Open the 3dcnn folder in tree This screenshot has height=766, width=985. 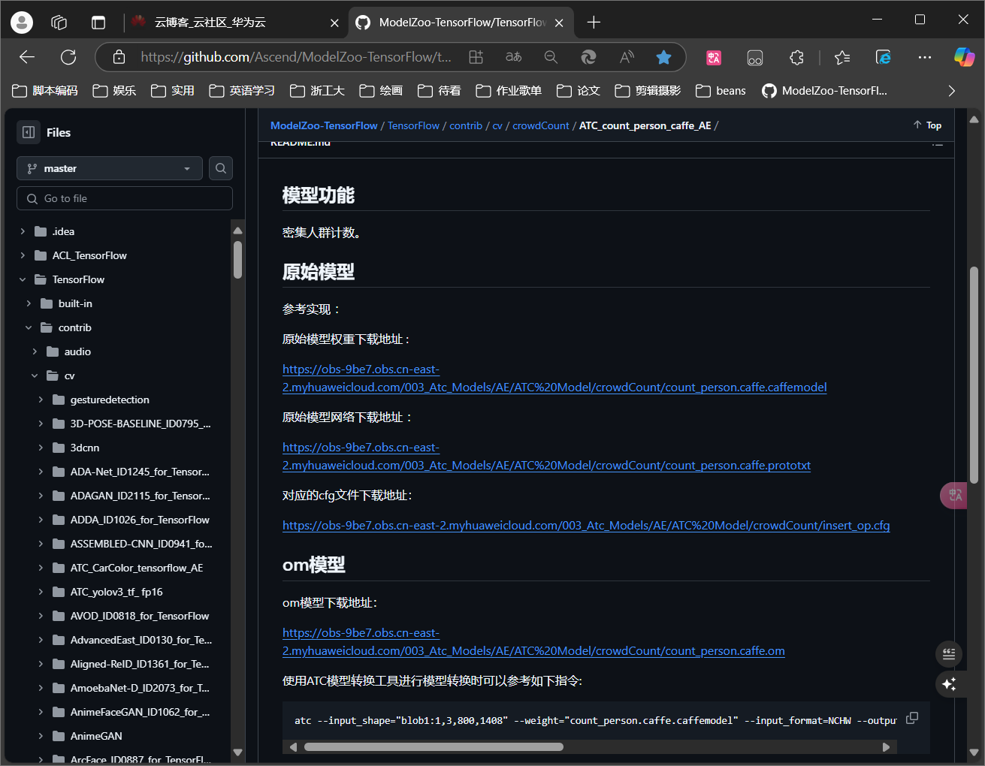click(x=85, y=448)
